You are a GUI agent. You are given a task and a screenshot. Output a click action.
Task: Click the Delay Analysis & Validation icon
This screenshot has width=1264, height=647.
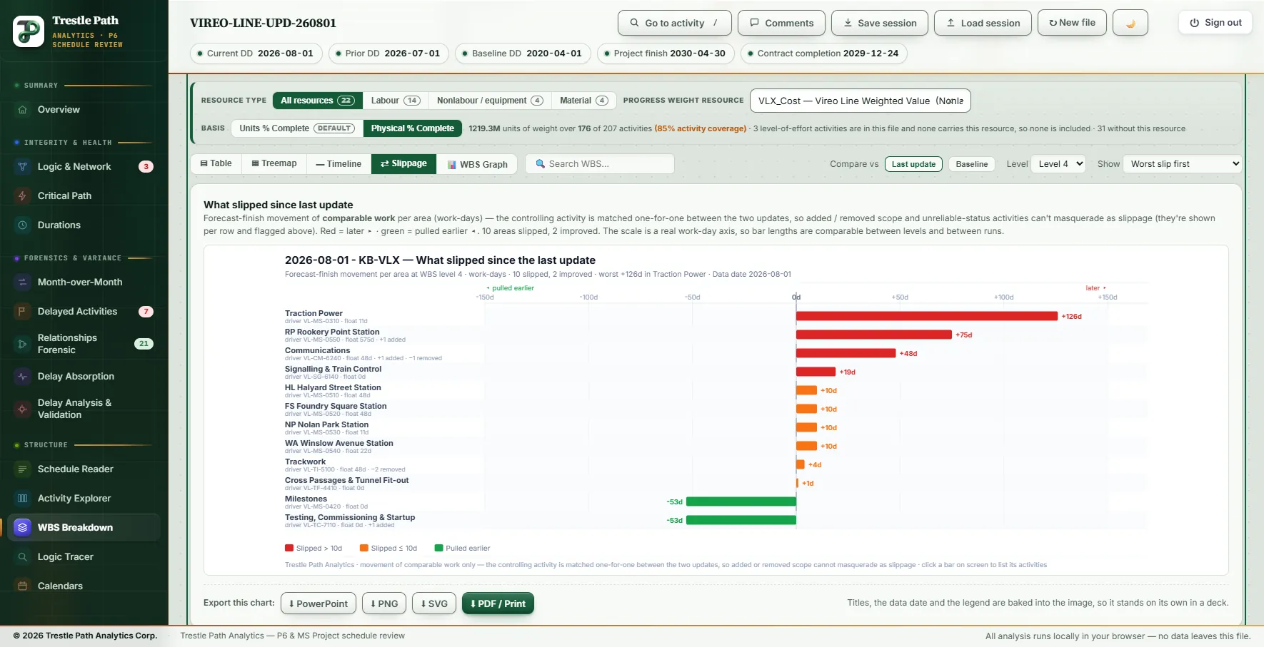click(22, 409)
